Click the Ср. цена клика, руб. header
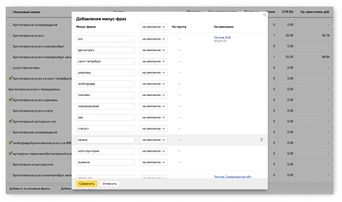Screen dimensions: 342x202 (x=315, y=12)
